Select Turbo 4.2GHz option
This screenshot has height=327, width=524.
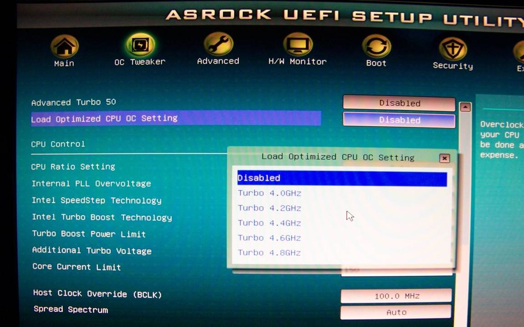(x=269, y=208)
